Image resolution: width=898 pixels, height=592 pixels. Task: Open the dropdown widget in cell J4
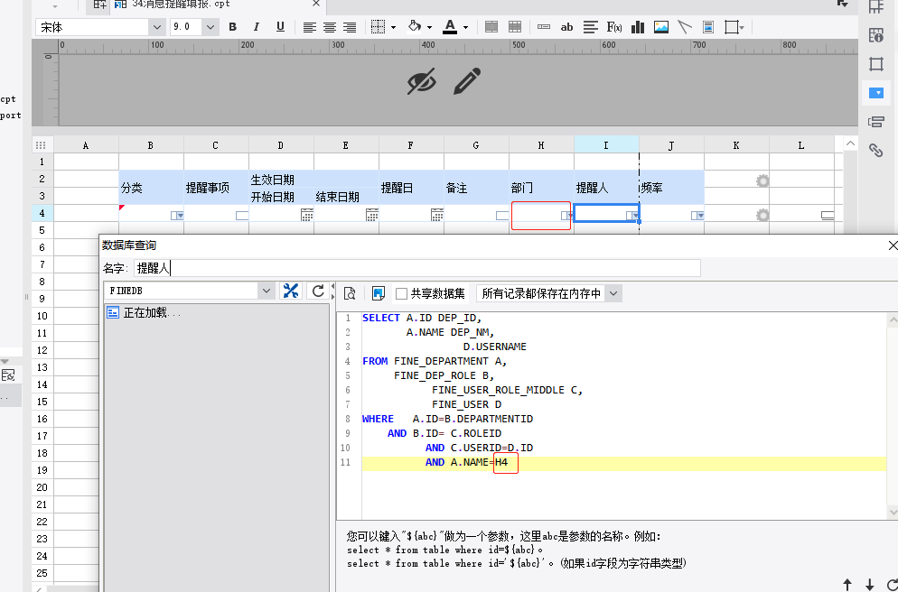point(697,216)
